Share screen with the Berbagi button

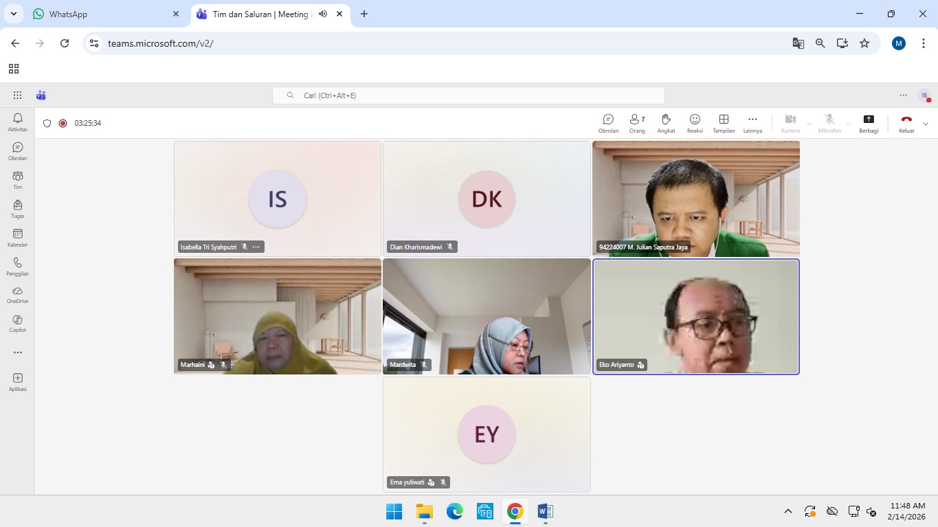point(869,123)
